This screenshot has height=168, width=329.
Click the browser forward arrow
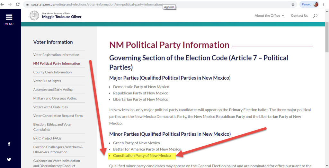click(10, 4)
